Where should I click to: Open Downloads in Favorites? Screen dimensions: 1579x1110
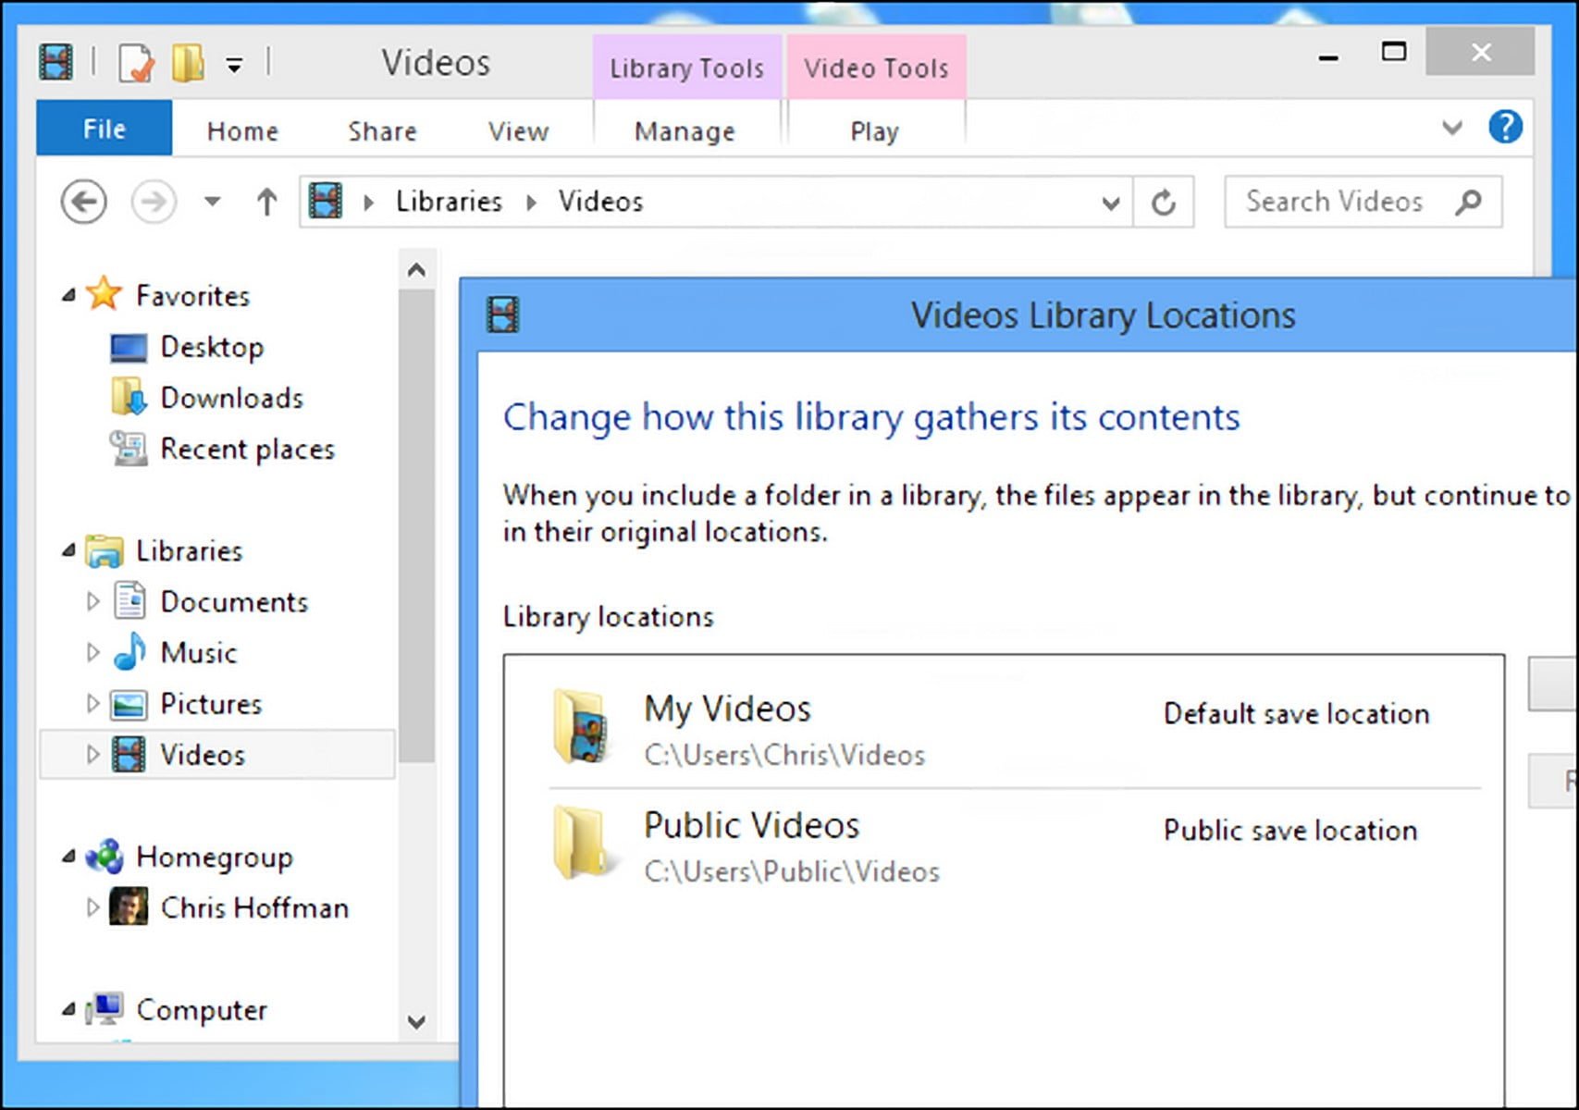[x=231, y=398]
